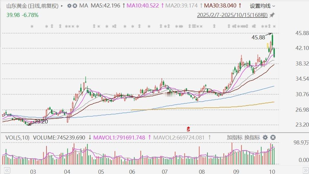Click the MAVOL2:669724.081 label
This screenshot has width=309, height=174.
179,138
